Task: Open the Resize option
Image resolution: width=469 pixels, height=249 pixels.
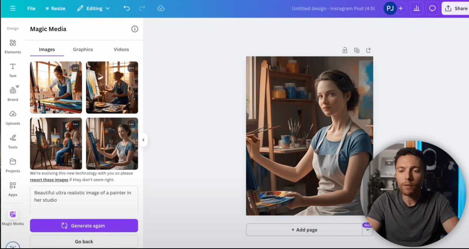Action: pos(55,8)
